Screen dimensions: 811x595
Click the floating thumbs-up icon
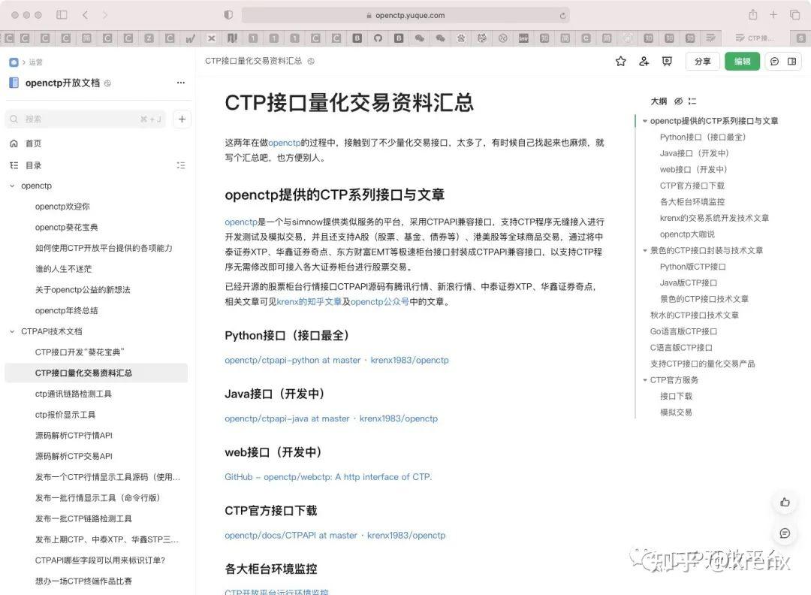785,503
